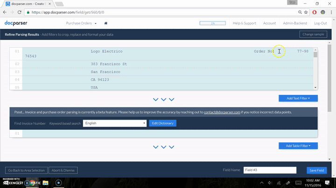Image resolution: width=336 pixels, height=188 pixels.
Task: Open the Admin-Backend menu item
Action: click(x=294, y=23)
